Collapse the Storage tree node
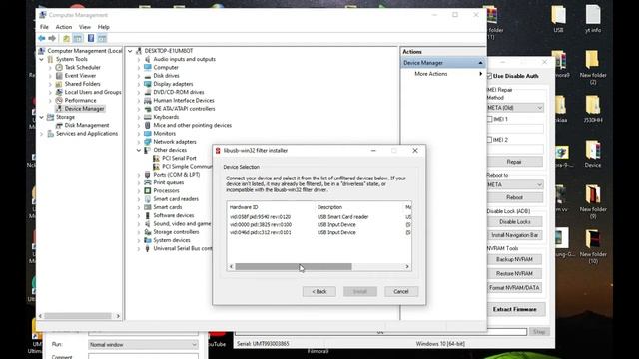Viewport: 639px width, 359px height. (42, 117)
